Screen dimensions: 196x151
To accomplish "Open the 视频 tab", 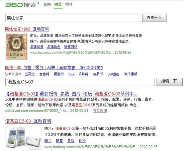I will pos(69,4).
